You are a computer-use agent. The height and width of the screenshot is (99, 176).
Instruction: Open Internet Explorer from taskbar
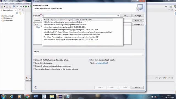pyautogui.click(x=12, y=97)
